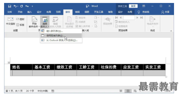Viewport: 180px width, 97px height.
Task: Save document with the floppy disk icon
Action: [x=10, y=6]
